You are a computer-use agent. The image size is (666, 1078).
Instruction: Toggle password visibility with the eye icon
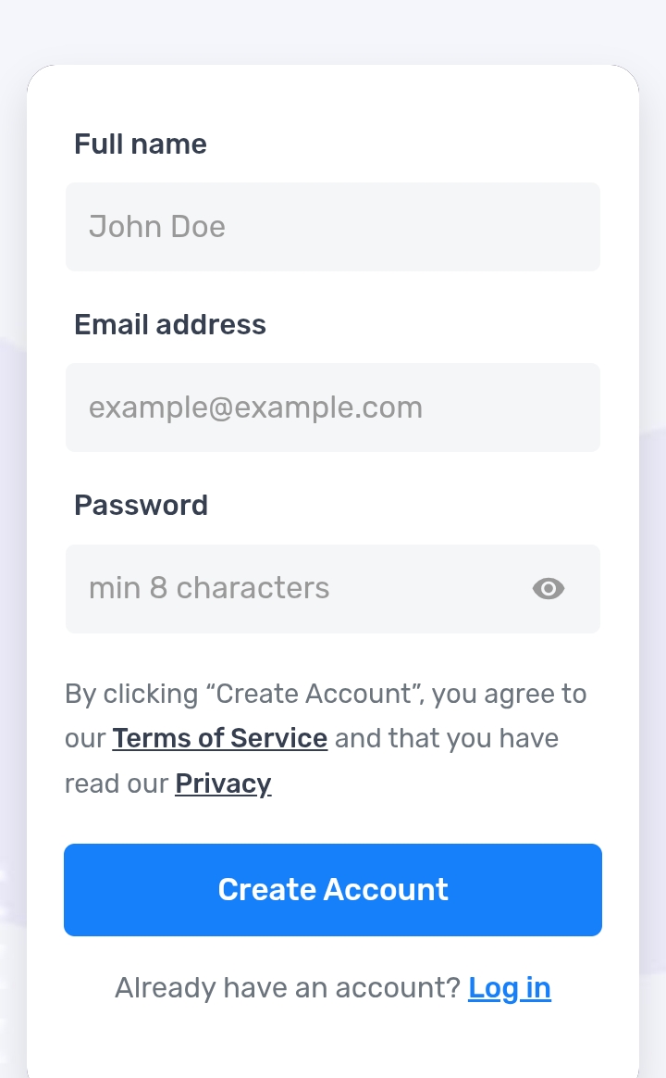tap(549, 589)
